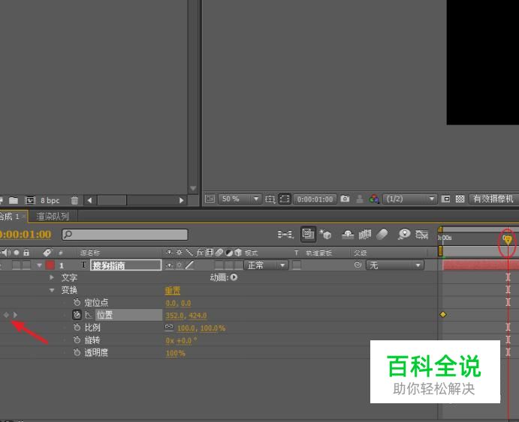Screen dimensions: 519x422
Task: Enable frame blending for the composition
Action: point(365,235)
